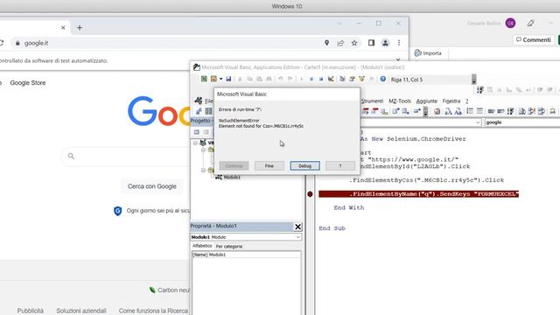The width and height of the screenshot is (560, 315).
Task: Switch to 'Per categoria' properties tab
Action: pyautogui.click(x=229, y=247)
